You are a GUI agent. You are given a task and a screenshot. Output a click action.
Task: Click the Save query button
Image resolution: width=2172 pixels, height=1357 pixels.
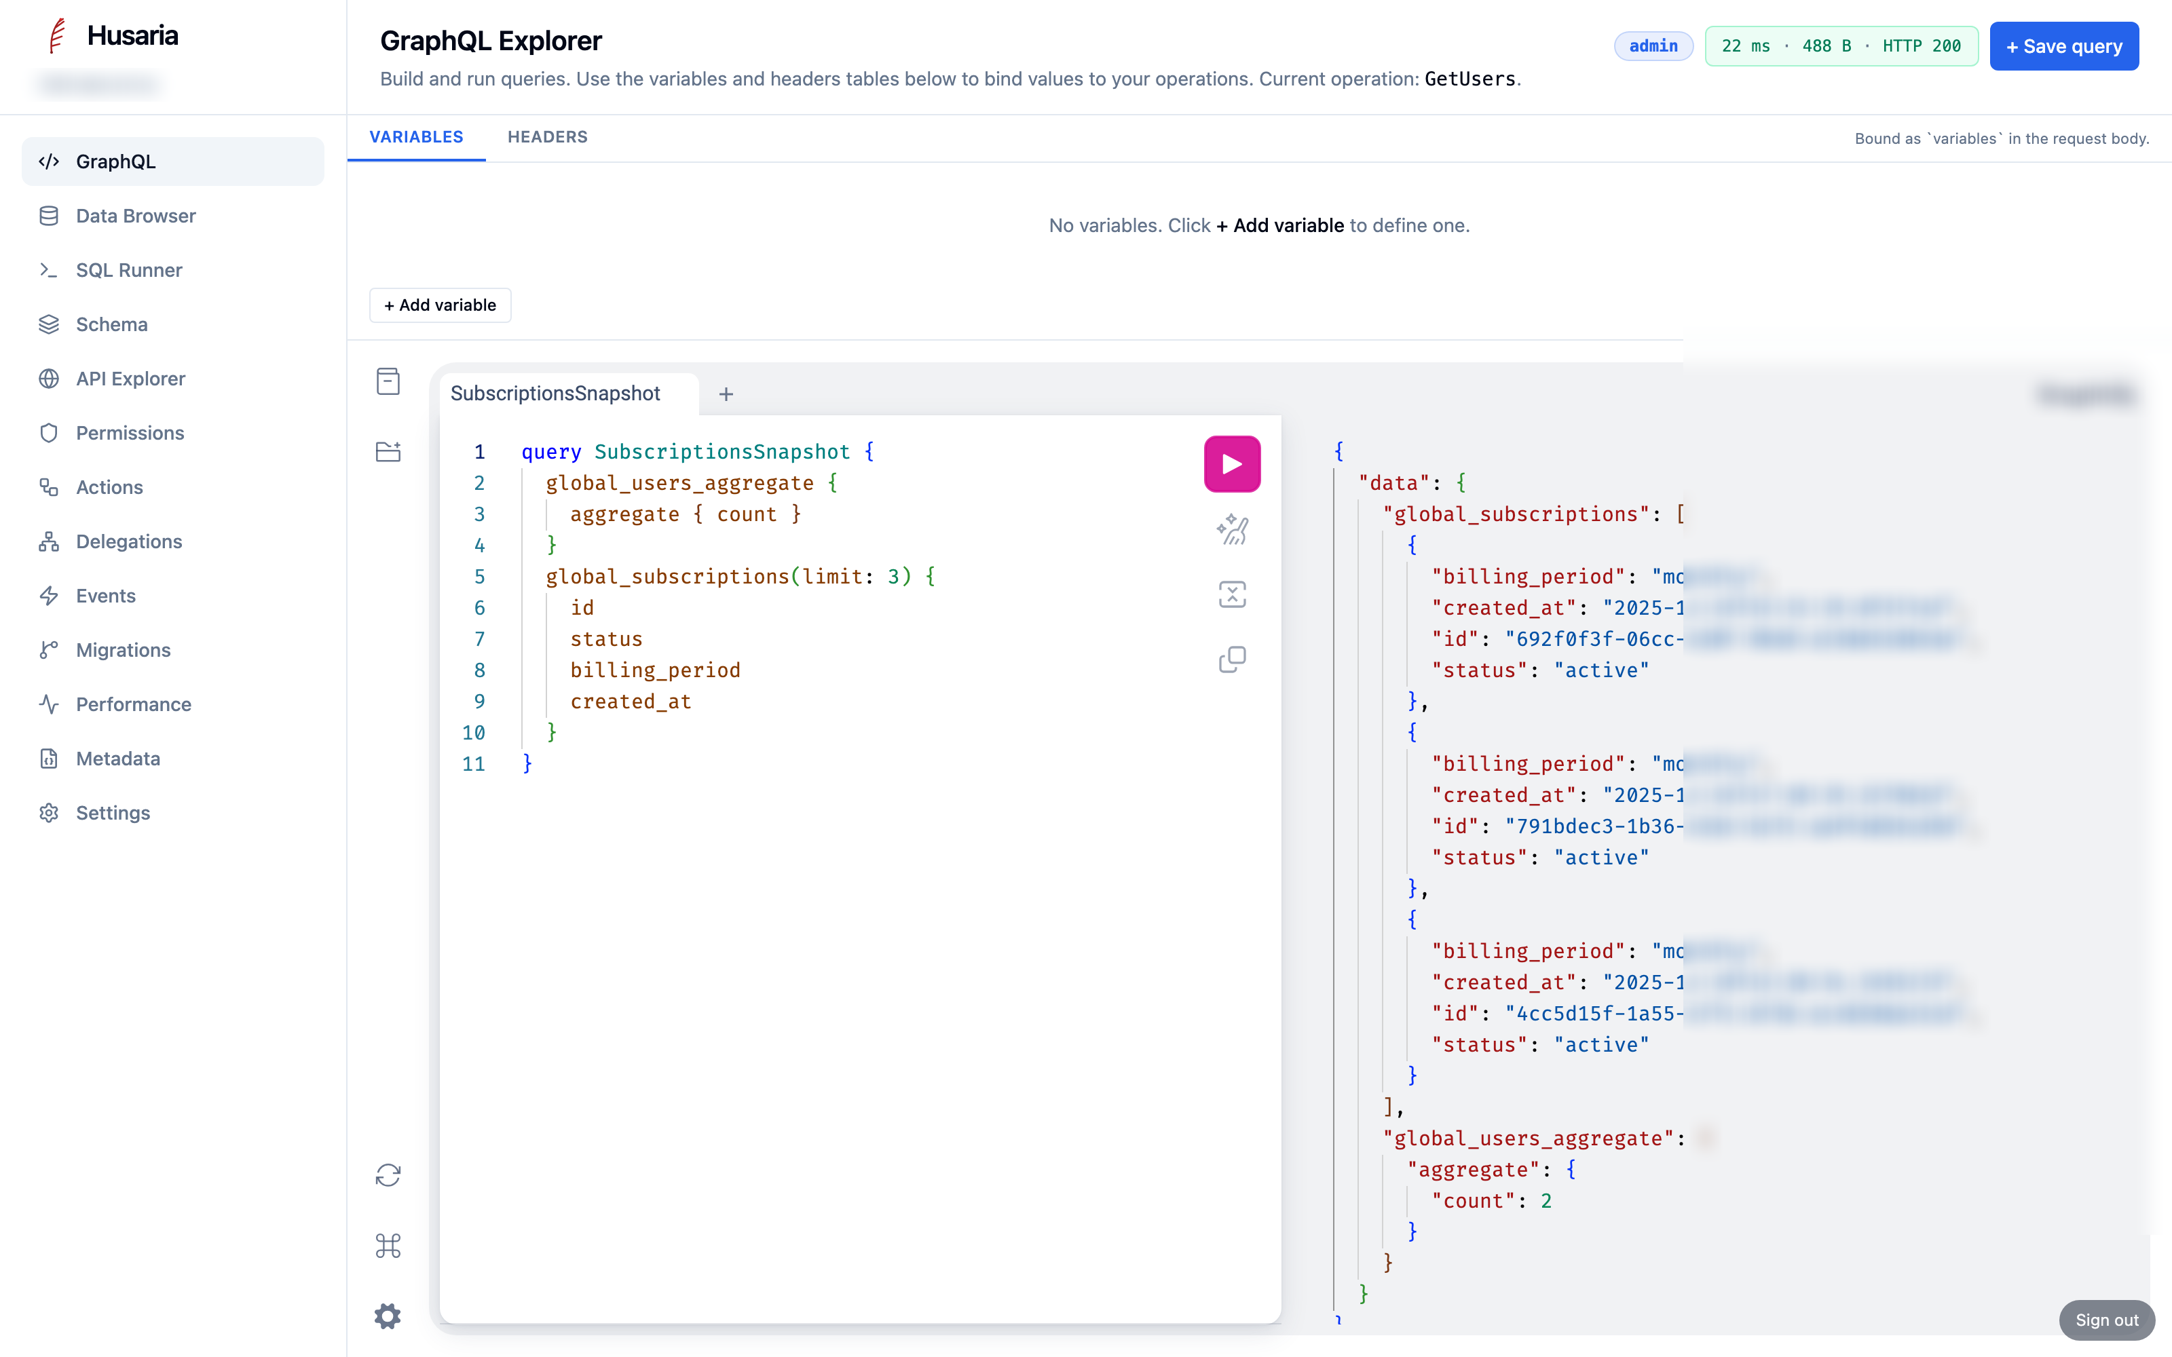click(x=2063, y=45)
